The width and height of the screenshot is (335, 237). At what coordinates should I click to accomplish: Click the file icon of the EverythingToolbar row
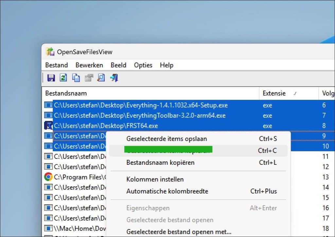[x=48, y=115]
